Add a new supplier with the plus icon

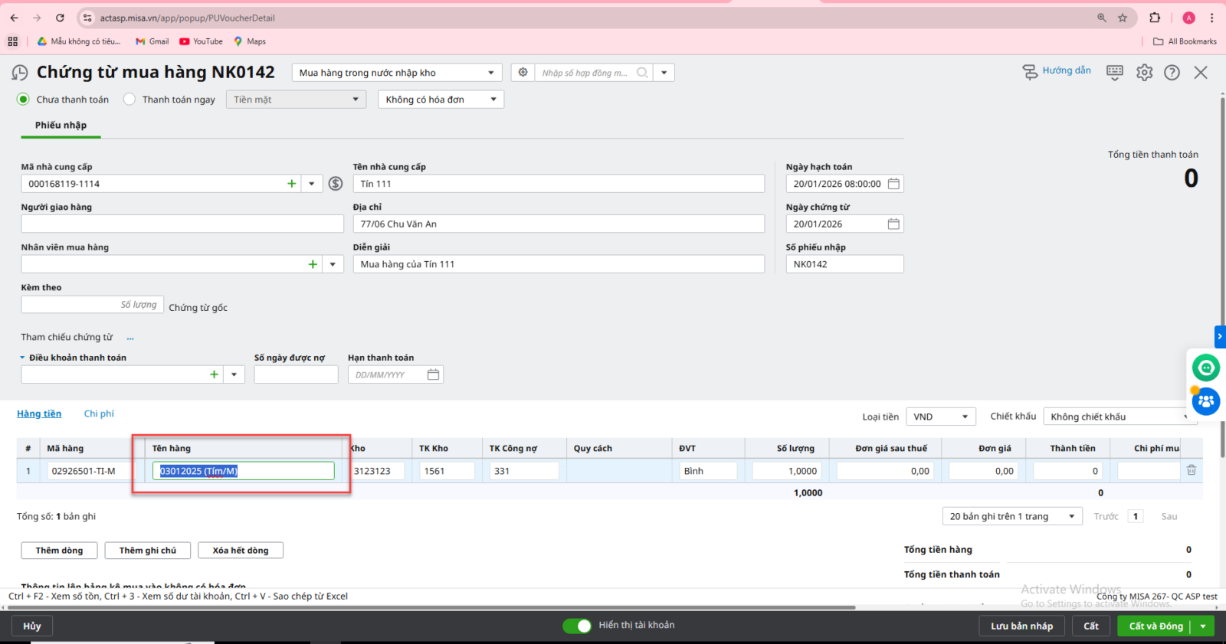point(291,184)
